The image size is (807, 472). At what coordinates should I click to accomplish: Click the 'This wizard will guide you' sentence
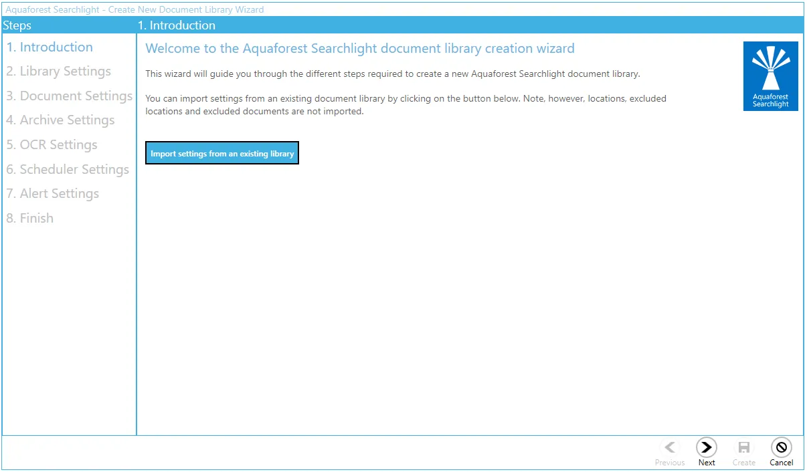[393, 74]
